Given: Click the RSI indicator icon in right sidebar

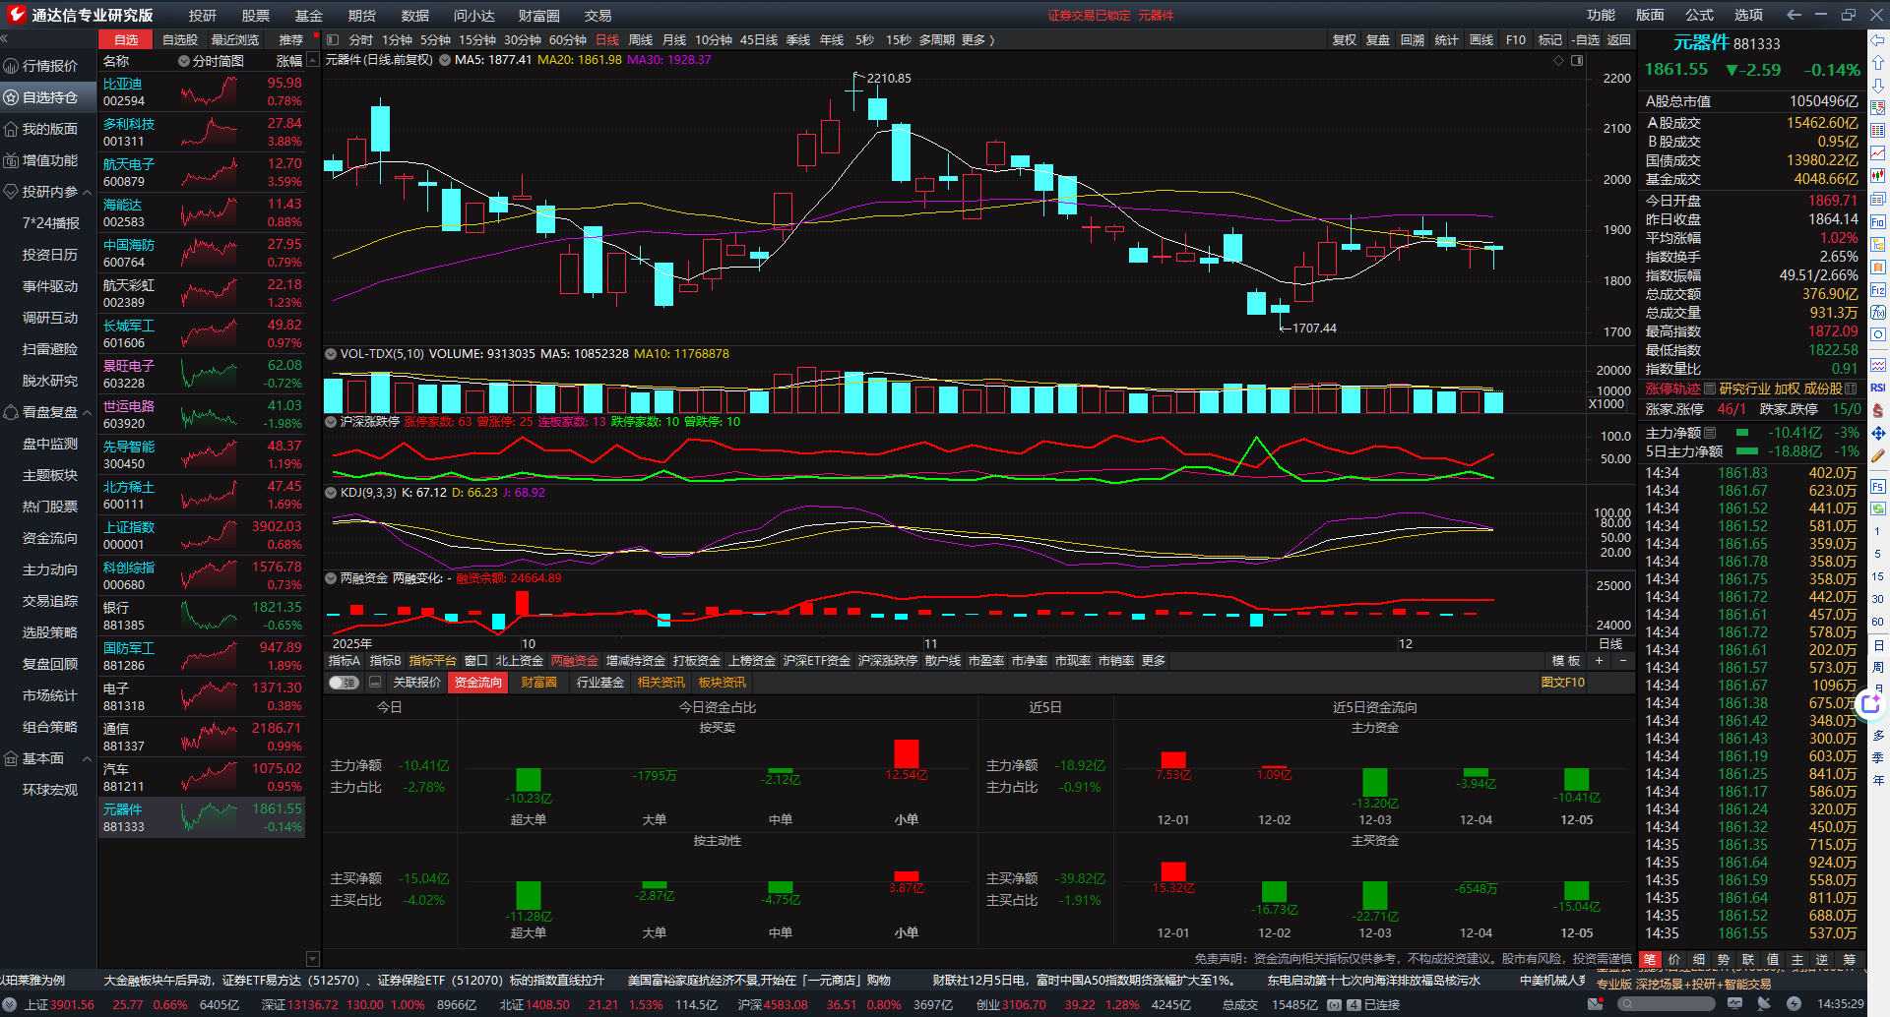Looking at the screenshot, I should click(1878, 388).
